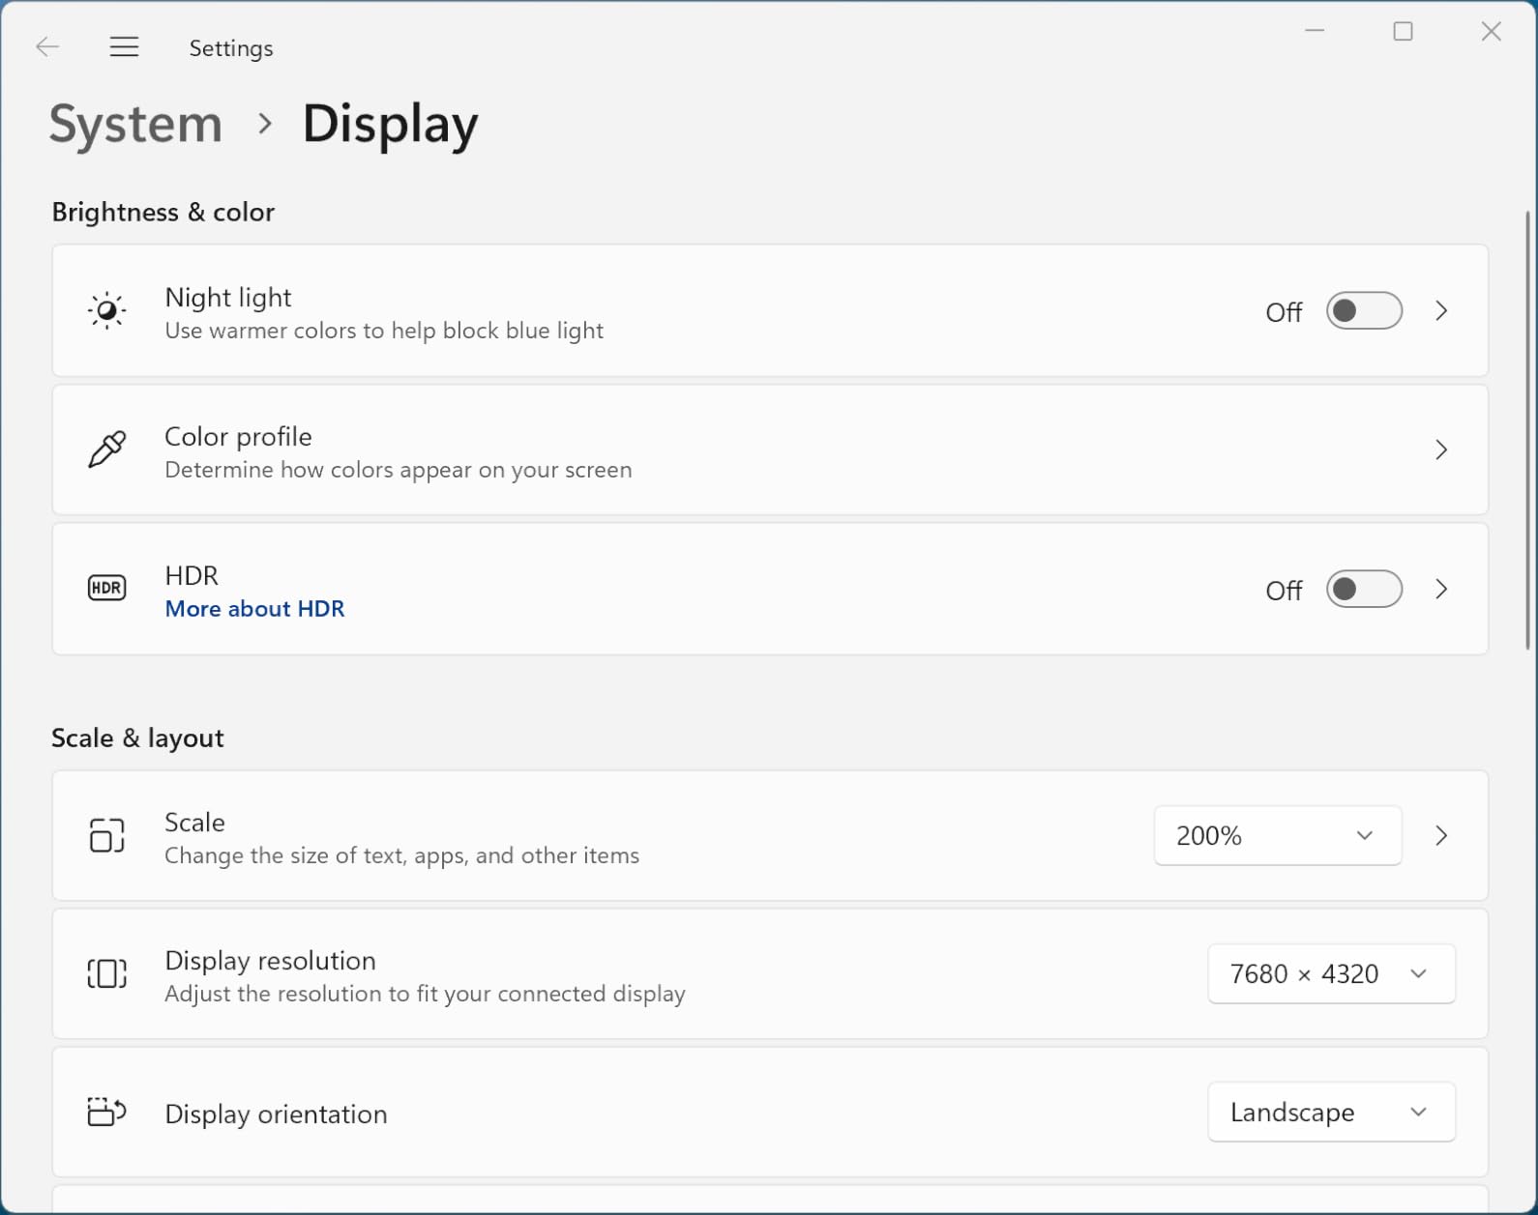The height and width of the screenshot is (1215, 1538).
Task: Open the Scale 200% dropdown
Action: [x=1277, y=835]
